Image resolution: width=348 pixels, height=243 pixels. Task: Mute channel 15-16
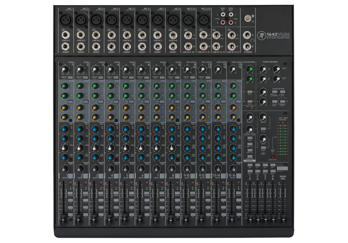(x=239, y=176)
